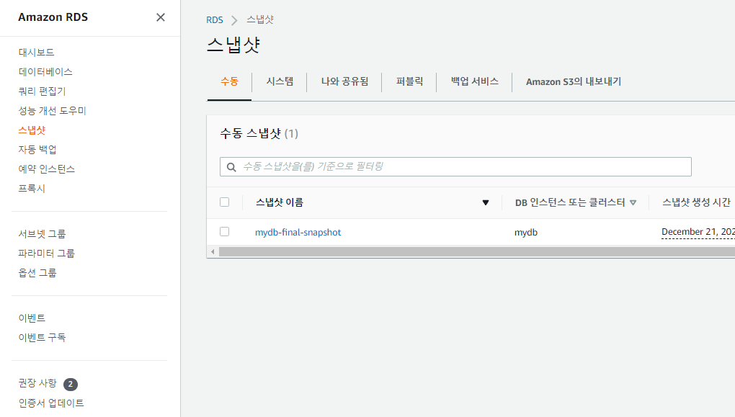Focus the 수동 스냅샷 filter search field
735x417 pixels.
(455, 167)
